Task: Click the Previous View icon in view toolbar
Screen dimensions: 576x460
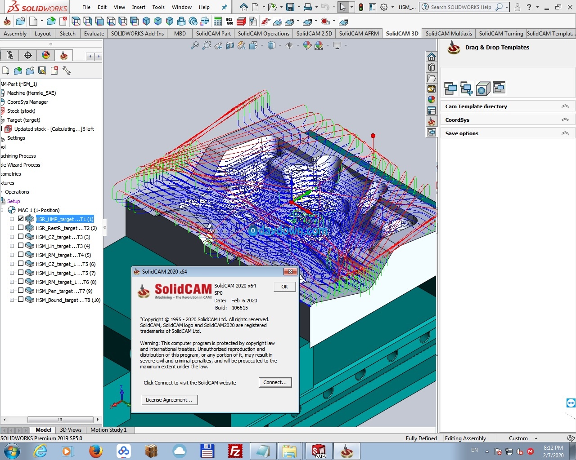Action: point(218,45)
